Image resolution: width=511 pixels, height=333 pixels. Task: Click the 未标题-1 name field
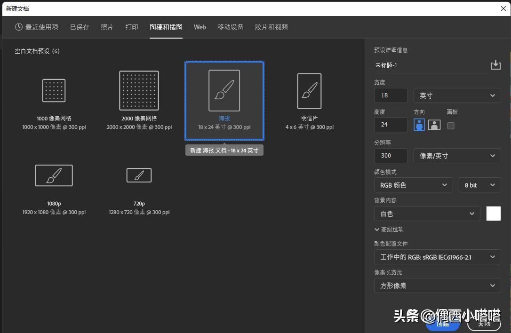coord(423,65)
